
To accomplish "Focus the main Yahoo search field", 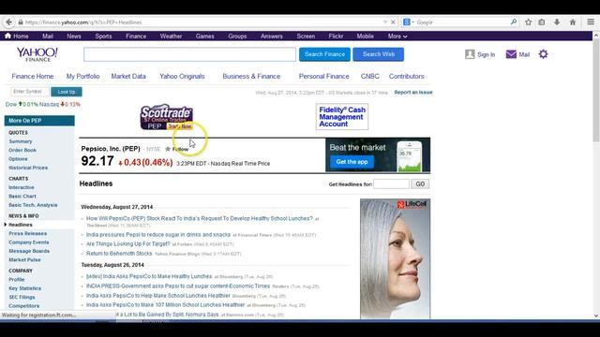I will [189, 54].
